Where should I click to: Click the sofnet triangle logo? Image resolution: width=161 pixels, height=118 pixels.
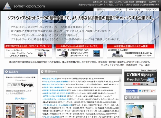(7, 6)
